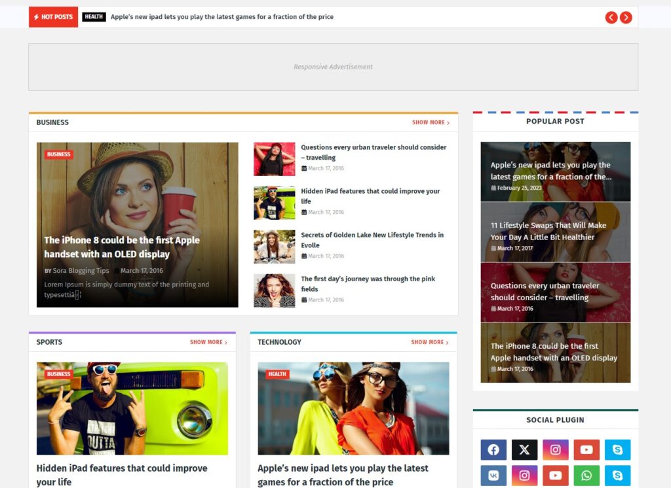Click the top-row YouTube social icon
The height and width of the screenshot is (488, 671).
point(586,449)
